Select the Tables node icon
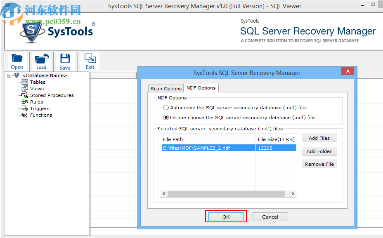 24,82
